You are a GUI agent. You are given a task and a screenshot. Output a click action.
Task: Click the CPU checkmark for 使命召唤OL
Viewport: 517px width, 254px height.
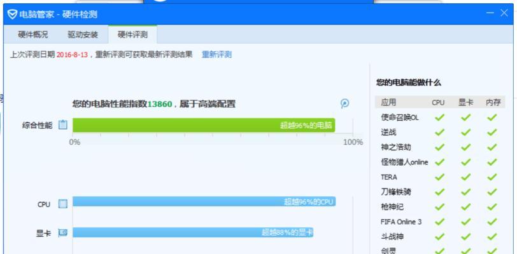coord(439,117)
